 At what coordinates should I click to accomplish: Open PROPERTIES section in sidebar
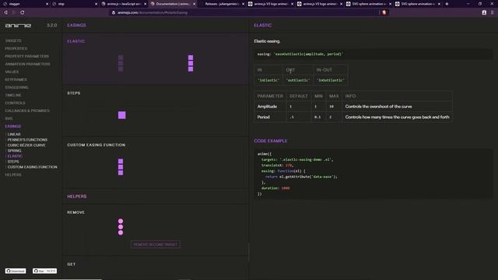[16, 48]
